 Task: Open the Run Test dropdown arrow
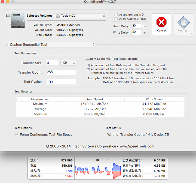pyautogui.click(x=191, y=33)
